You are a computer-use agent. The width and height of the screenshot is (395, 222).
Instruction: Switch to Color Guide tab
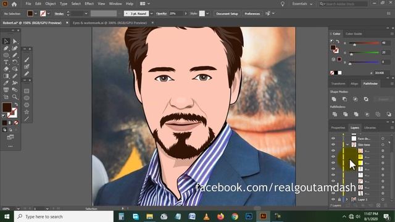pos(354,34)
